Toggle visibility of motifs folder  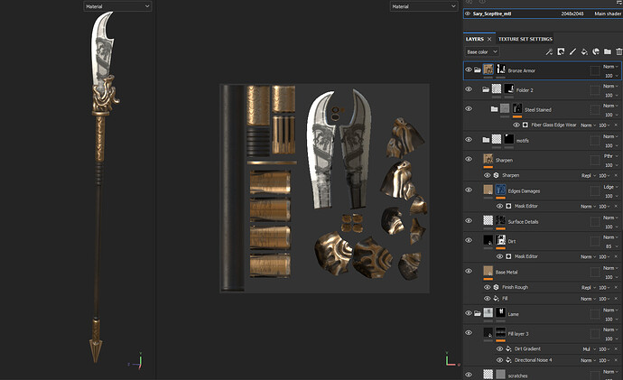click(469, 140)
